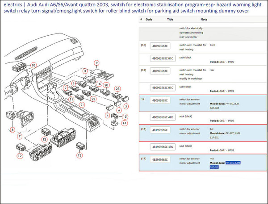
Task: Select part callout 15 in the diagram
Action: (x=125, y=116)
